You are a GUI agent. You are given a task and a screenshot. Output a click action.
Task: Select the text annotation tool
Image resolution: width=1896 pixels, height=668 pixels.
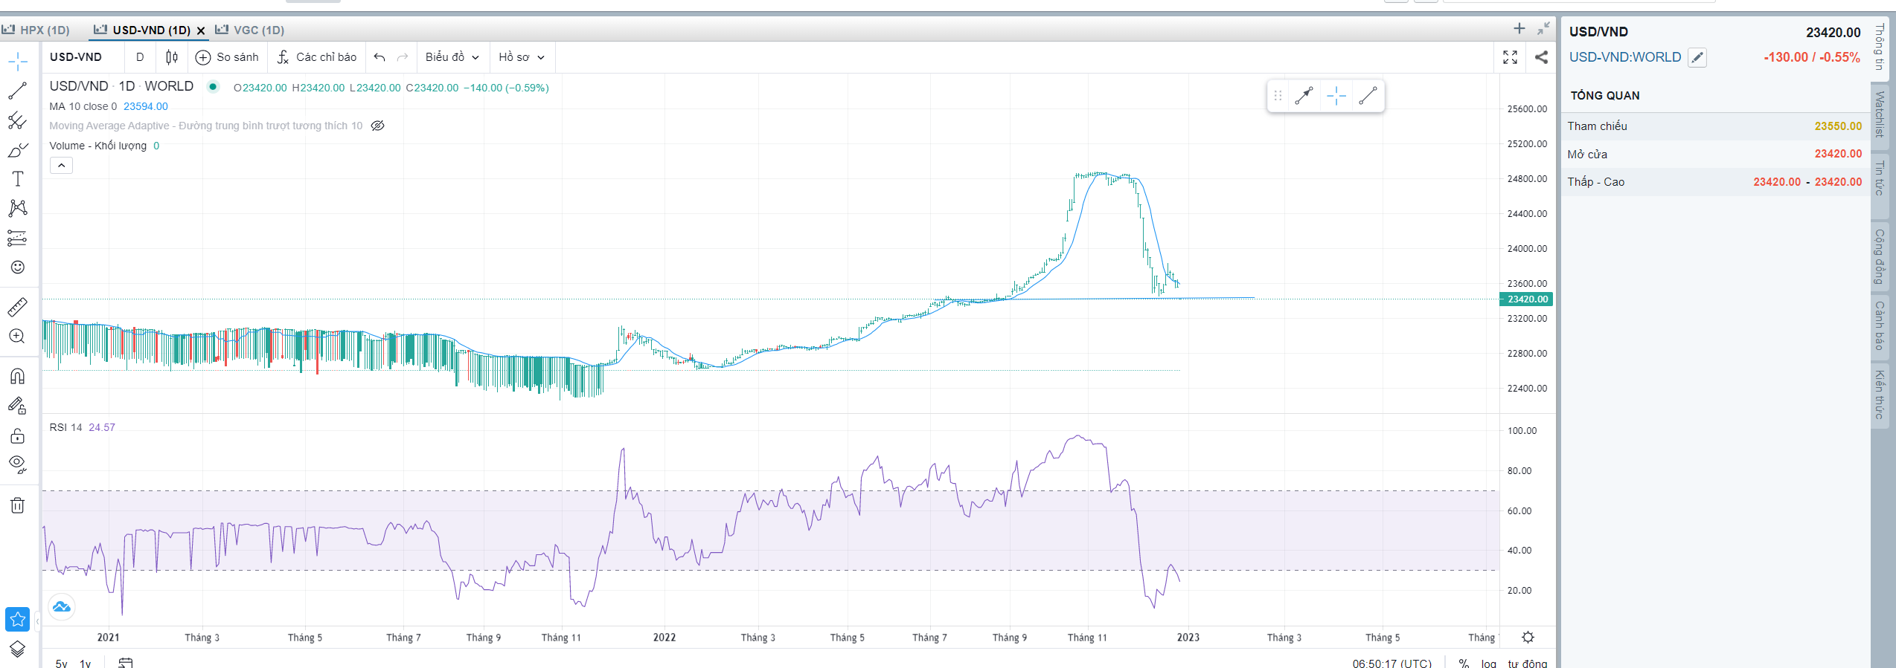pyautogui.click(x=18, y=179)
